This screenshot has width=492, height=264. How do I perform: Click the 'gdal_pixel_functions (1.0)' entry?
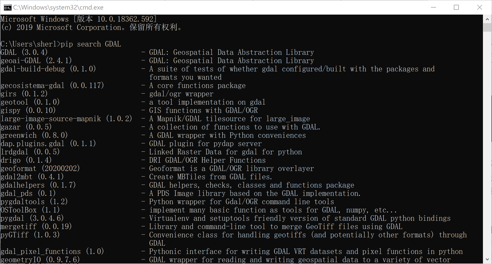pos(52,251)
